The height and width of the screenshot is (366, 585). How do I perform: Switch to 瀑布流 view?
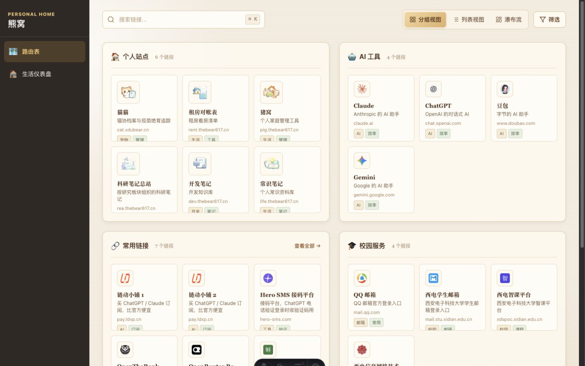509,20
